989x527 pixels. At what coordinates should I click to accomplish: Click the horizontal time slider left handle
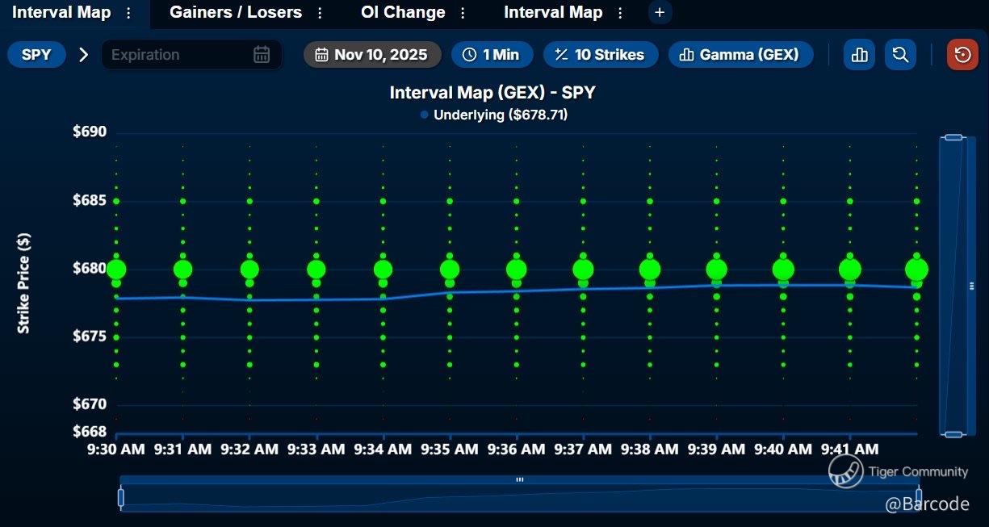(x=121, y=497)
